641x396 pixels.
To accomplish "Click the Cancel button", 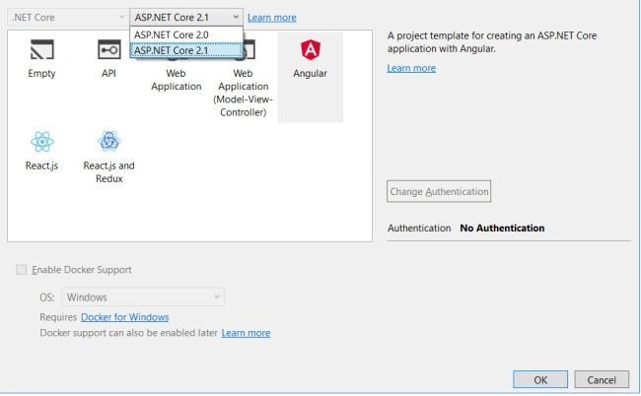I will (602, 379).
